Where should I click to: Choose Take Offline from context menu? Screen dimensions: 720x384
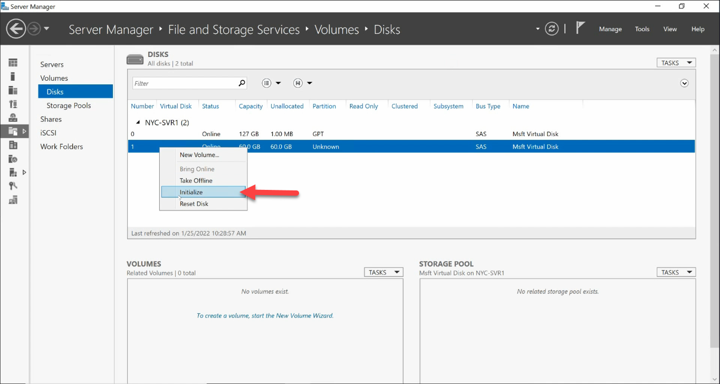[x=203, y=180]
